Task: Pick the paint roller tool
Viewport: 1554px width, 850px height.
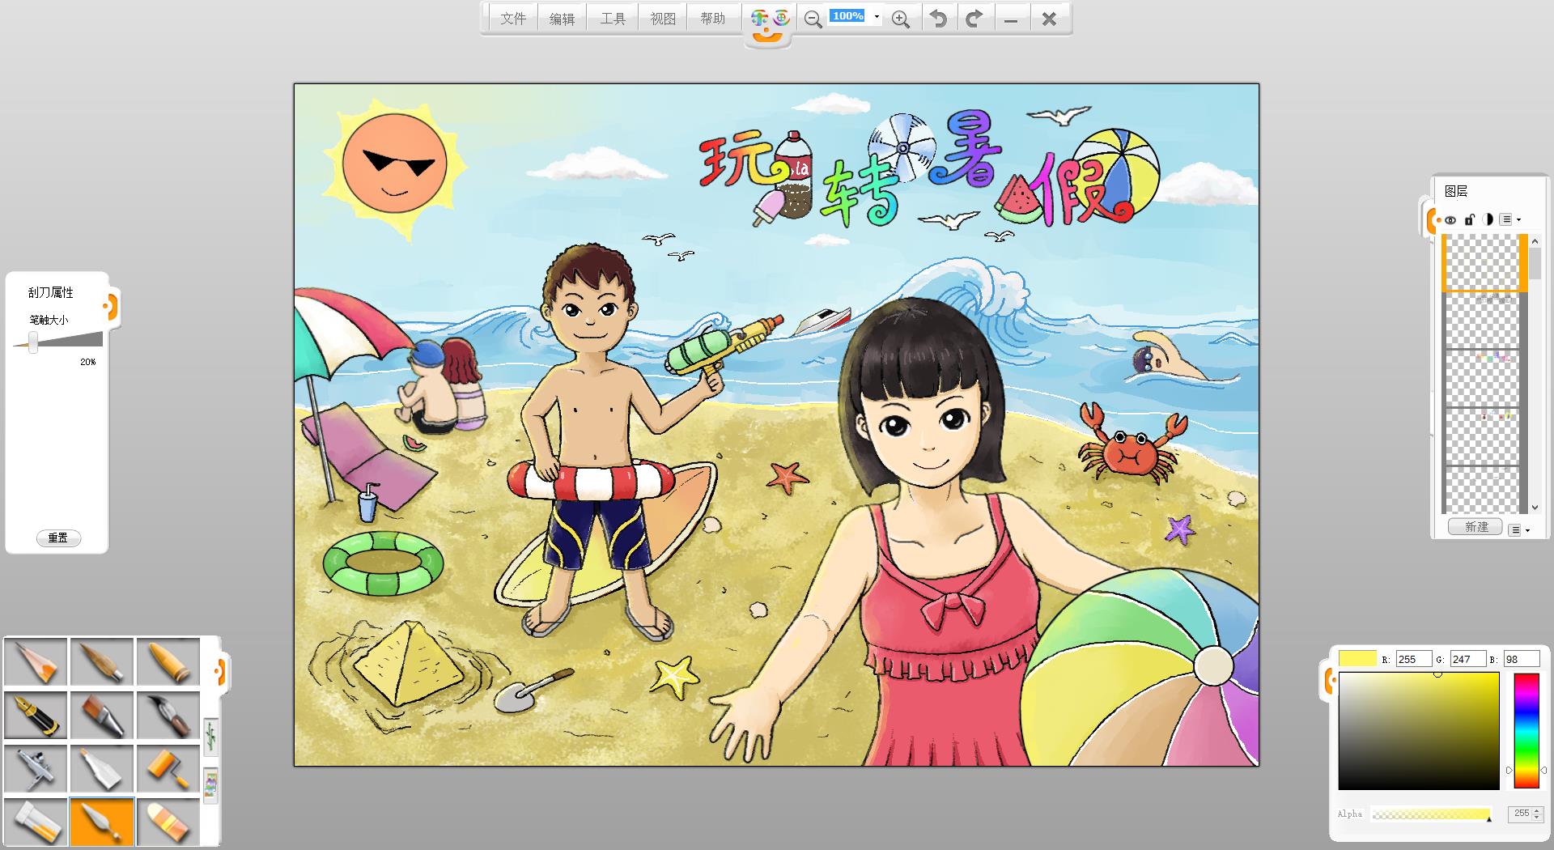Action: (x=168, y=768)
